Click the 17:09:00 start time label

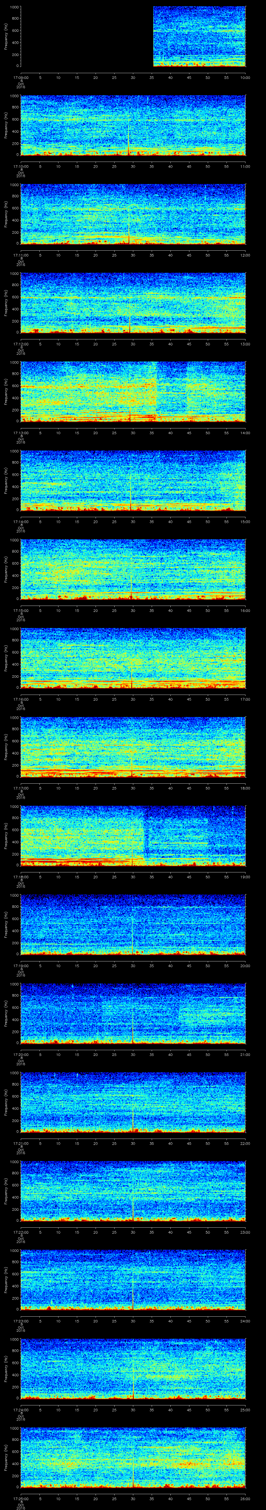(21, 77)
